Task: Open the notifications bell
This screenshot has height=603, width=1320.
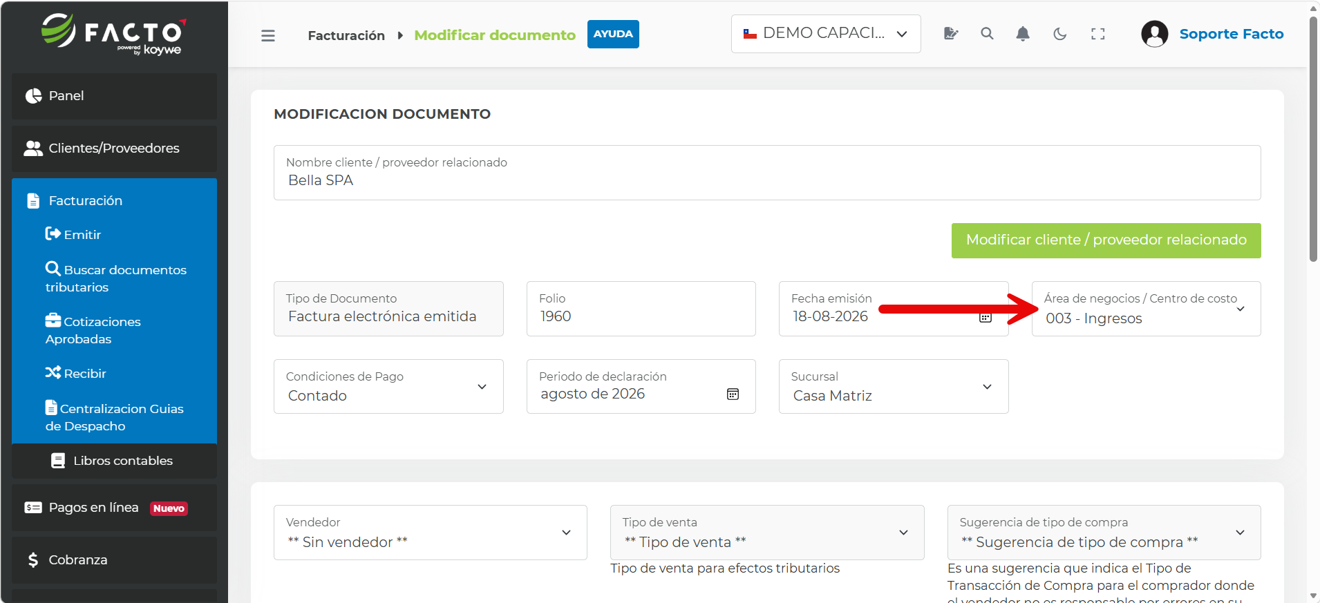Action: click(1023, 33)
